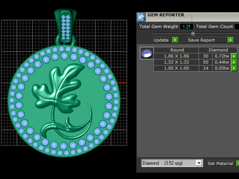Click the Set Material button
Image resolution: width=239 pixels, height=179 pixels.
221,164
